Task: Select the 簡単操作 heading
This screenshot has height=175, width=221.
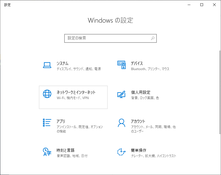Action: pyautogui.click(x=139, y=150)
